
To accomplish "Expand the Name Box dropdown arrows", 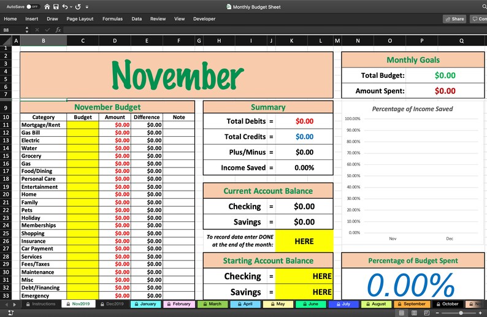I will click(27, 30).
